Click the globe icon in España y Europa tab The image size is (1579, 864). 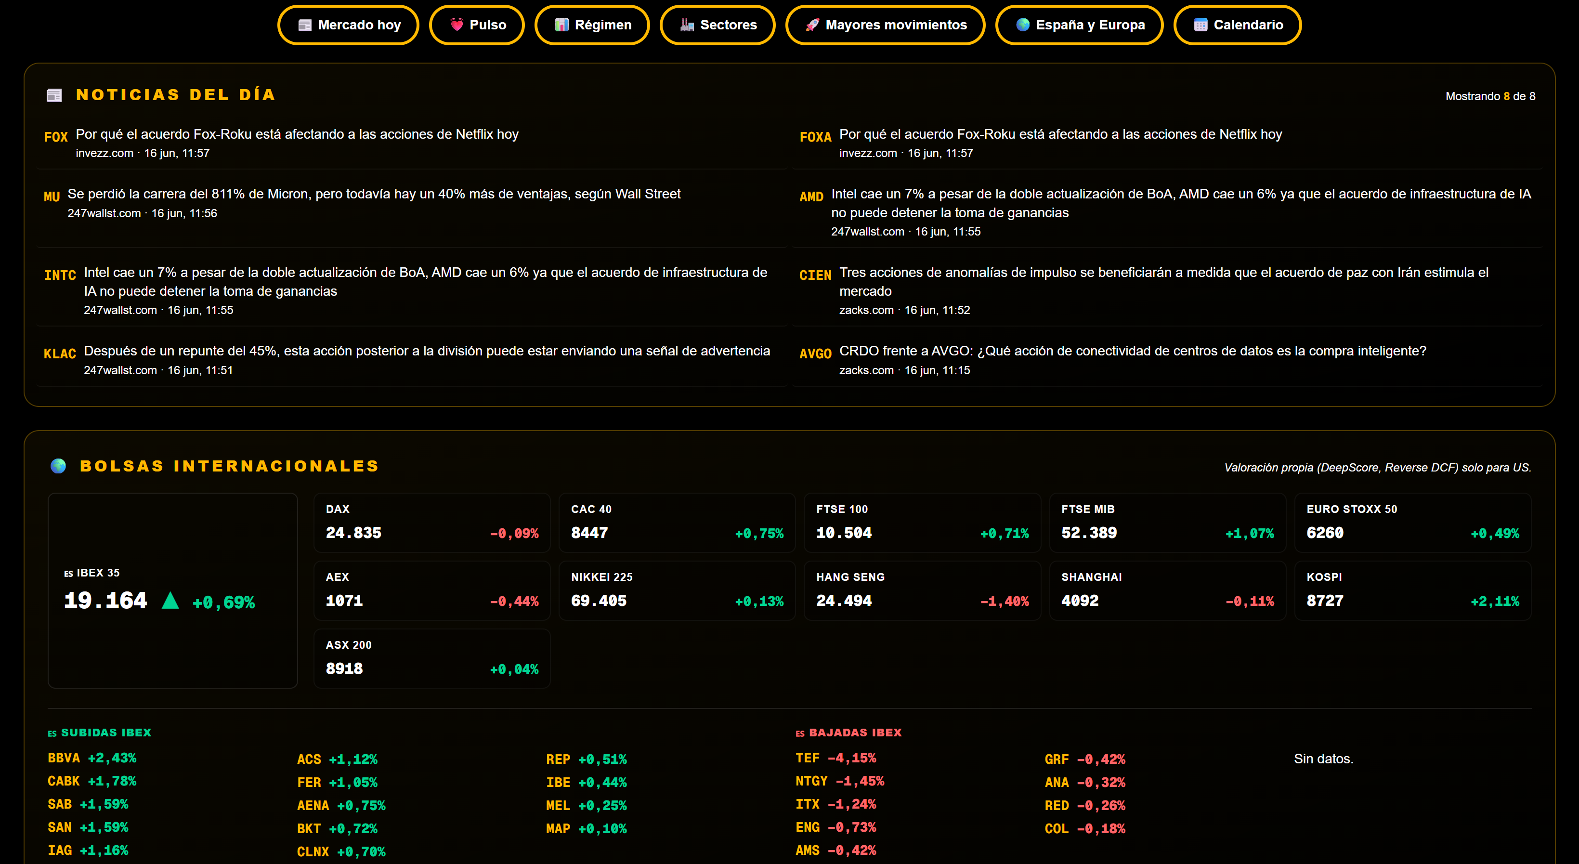click(1022, 25)
